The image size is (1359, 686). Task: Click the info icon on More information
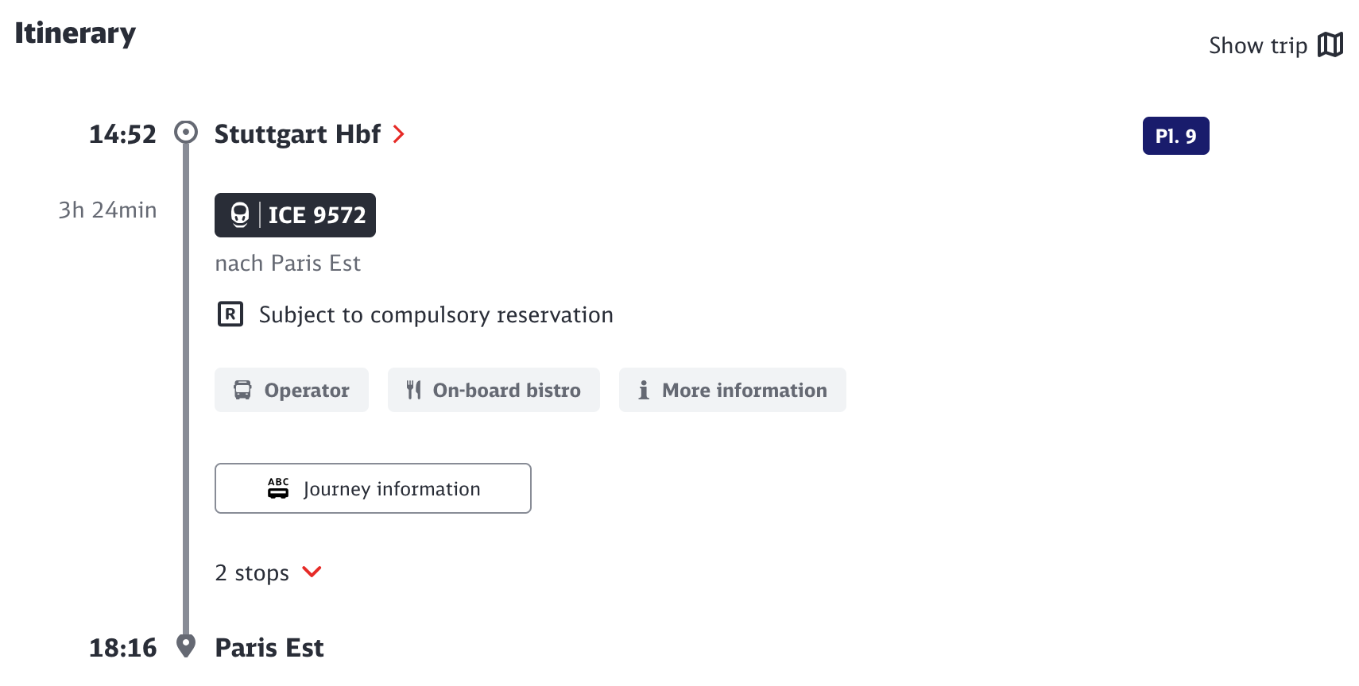click(x=644, y=390)
